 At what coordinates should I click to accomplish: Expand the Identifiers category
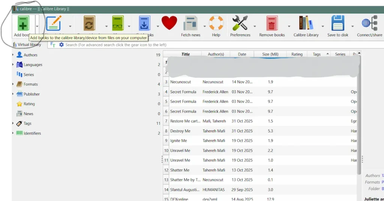[13, 133]
